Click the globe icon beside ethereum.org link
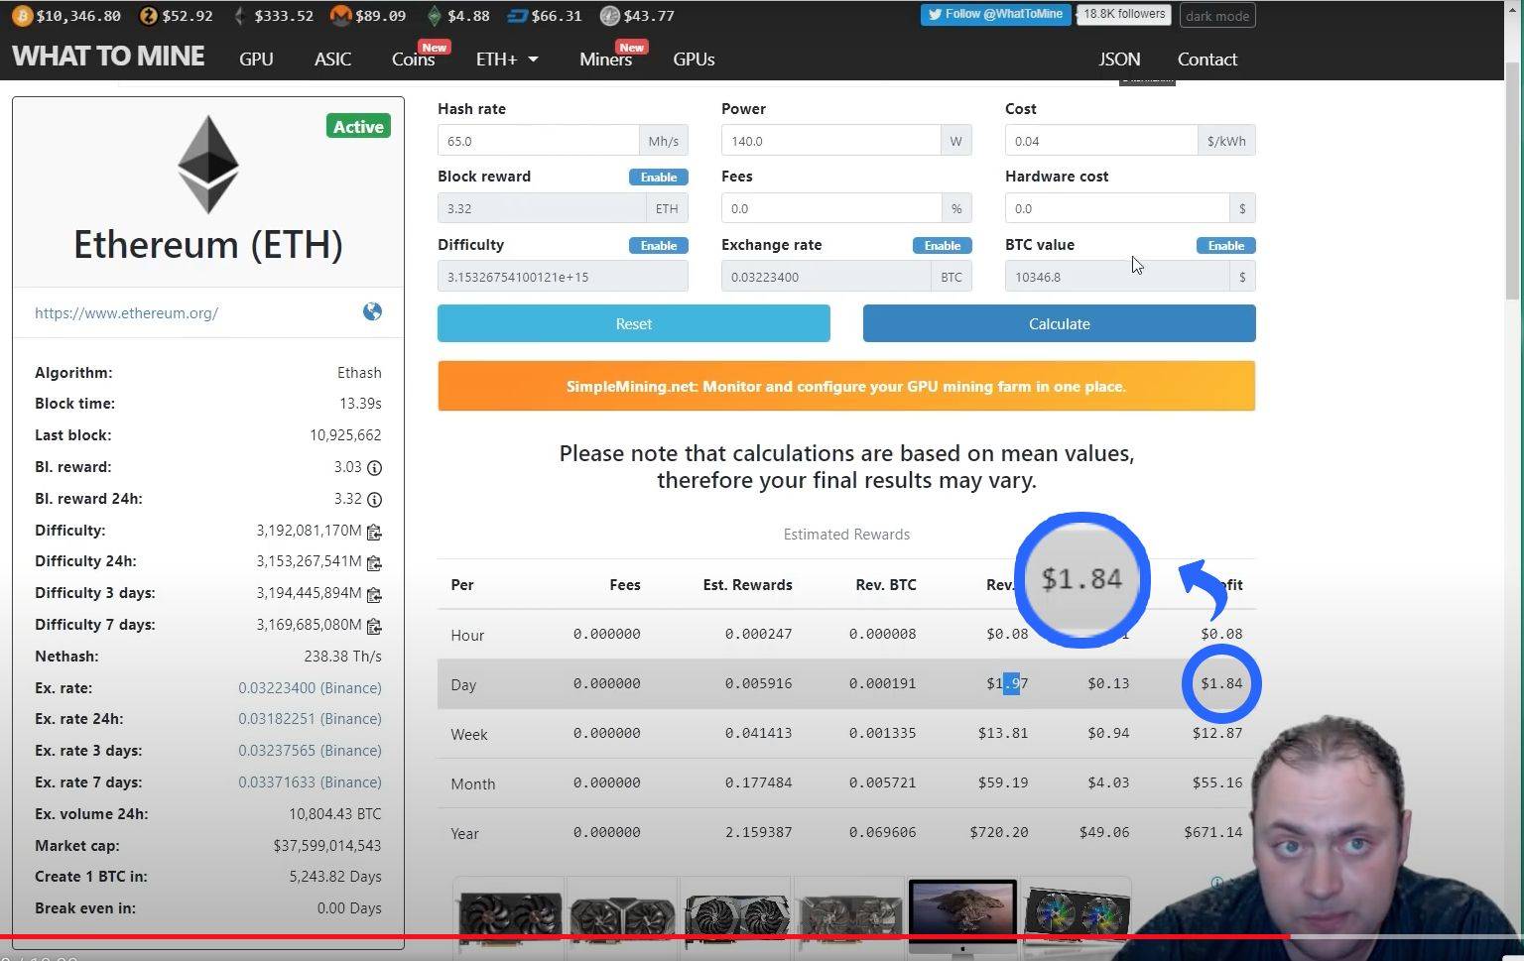1524x961 pixels. pyautogui.click(x=372, y=311)
